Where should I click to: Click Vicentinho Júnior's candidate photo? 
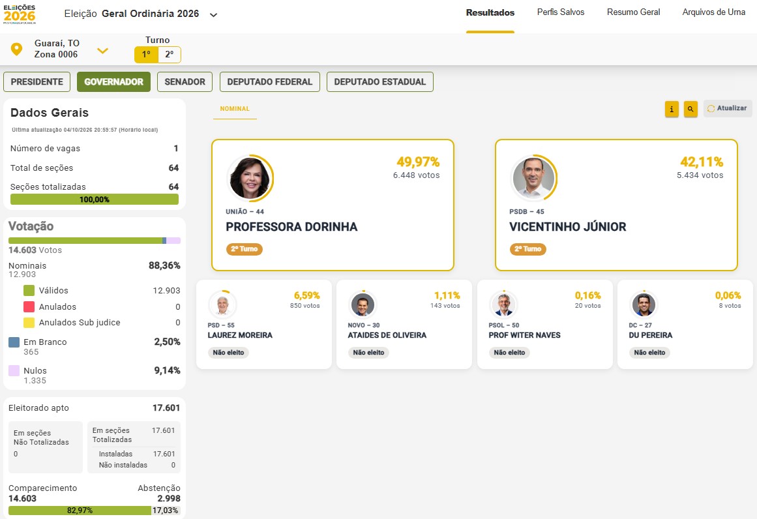[x=533, y=178]
